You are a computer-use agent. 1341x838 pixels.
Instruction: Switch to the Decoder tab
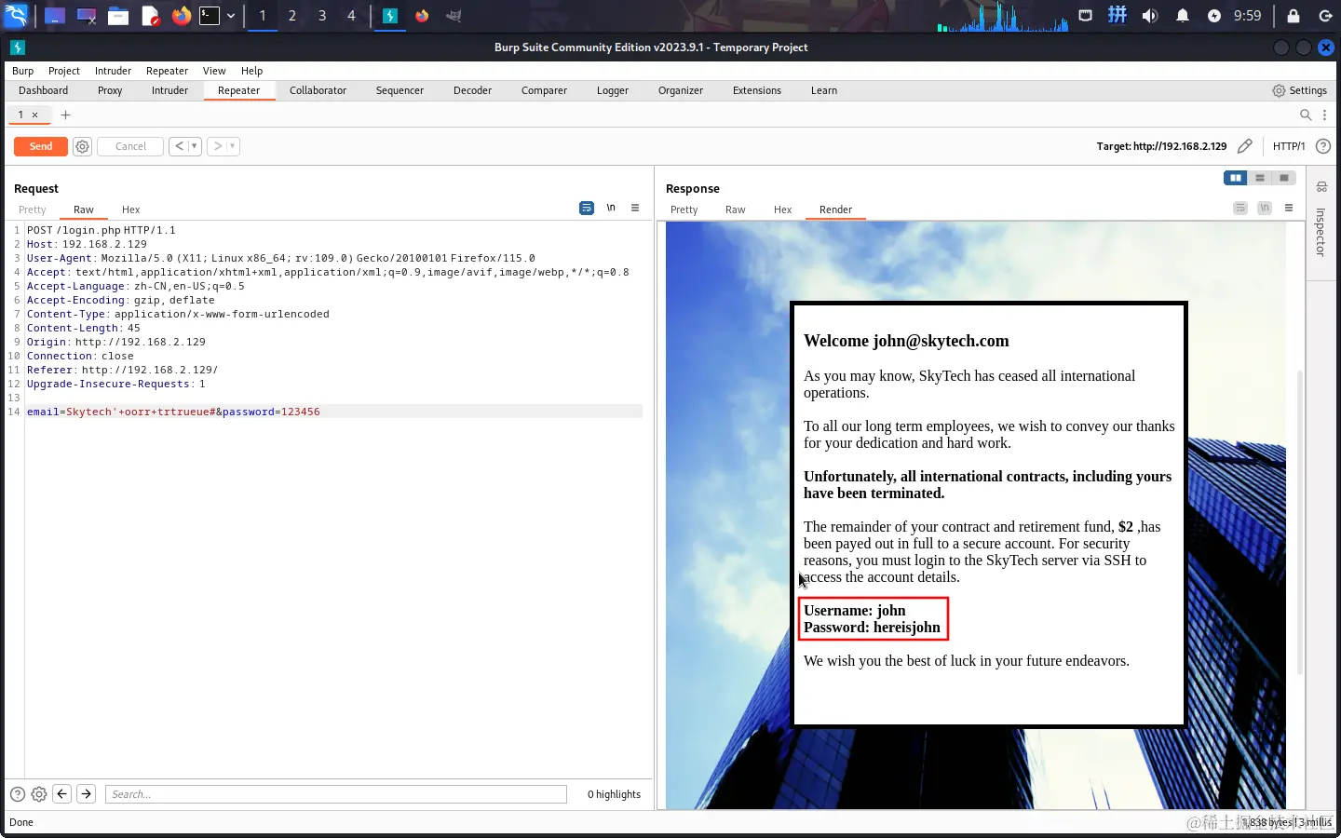473,90
